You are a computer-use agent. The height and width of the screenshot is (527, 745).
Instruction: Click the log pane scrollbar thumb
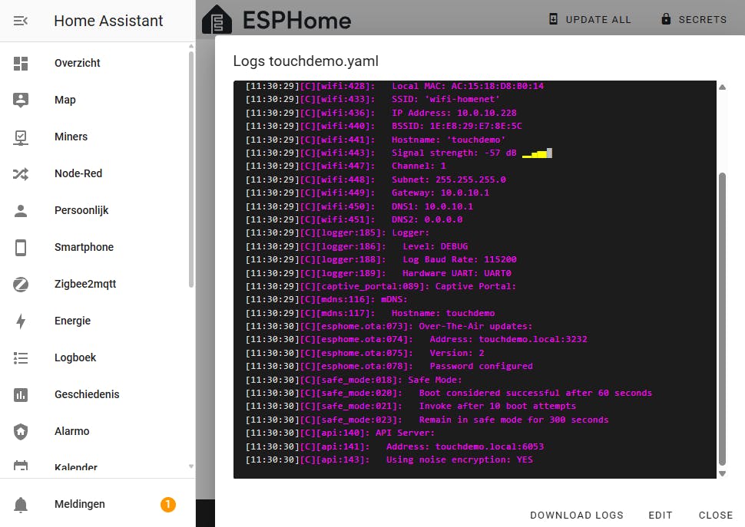coord(722,319)
